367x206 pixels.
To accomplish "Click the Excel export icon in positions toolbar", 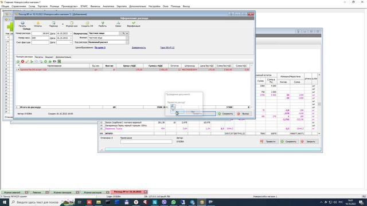I will (x=59, y=61).
